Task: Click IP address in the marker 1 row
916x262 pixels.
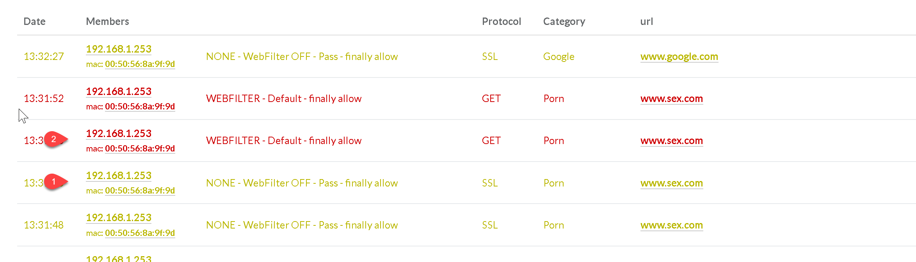Action: coord(119,176)
